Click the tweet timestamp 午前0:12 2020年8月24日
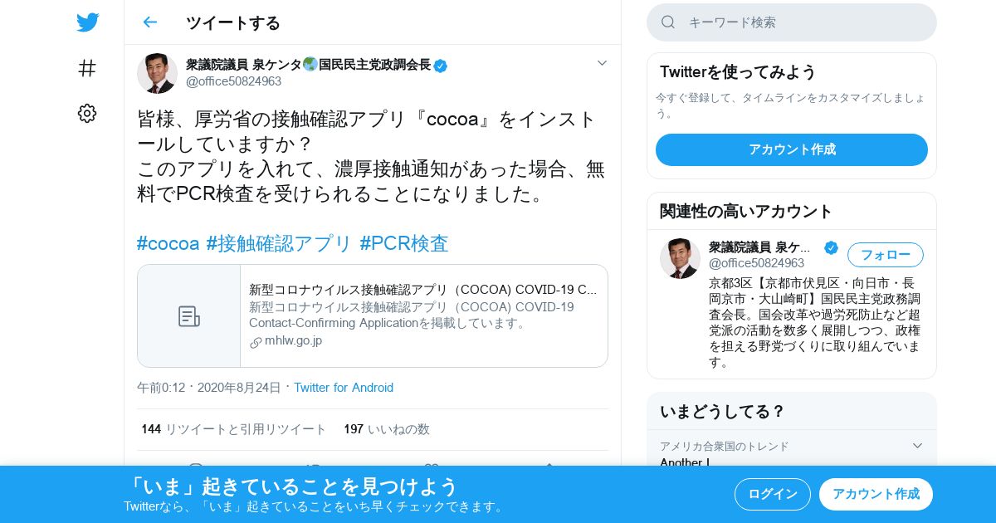Image resolution: width=996 pixels, height=523 pixels. pyautogui.click(x=209, y=388)
